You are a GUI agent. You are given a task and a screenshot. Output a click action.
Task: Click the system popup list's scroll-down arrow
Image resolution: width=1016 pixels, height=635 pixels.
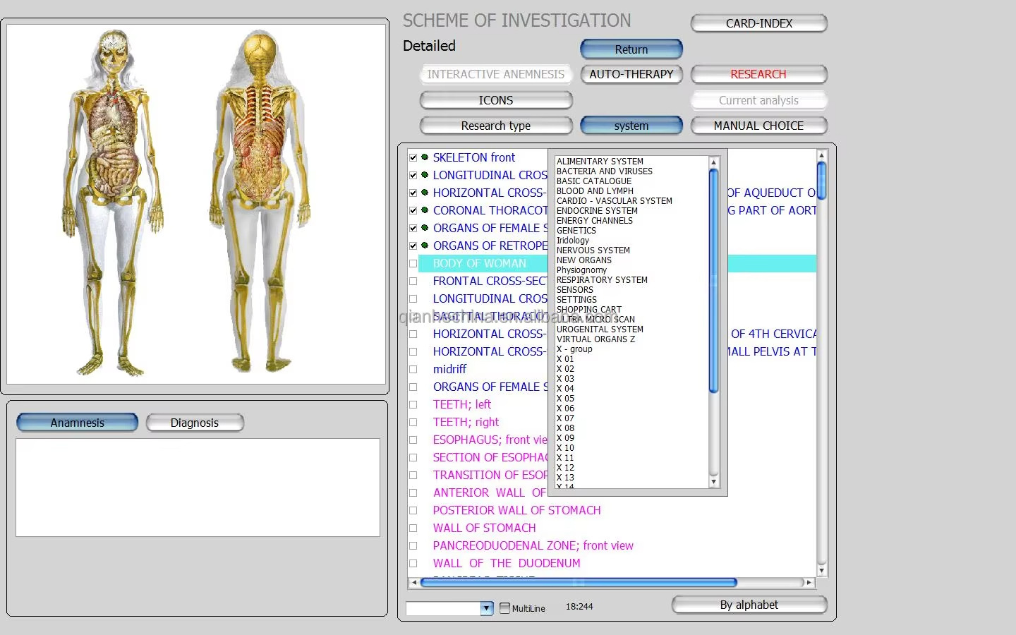pos(713,482)
